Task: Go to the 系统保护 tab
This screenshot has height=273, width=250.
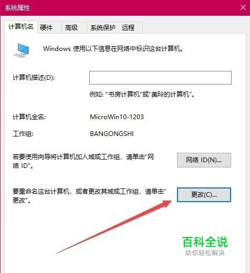Action: click(103, 27)
